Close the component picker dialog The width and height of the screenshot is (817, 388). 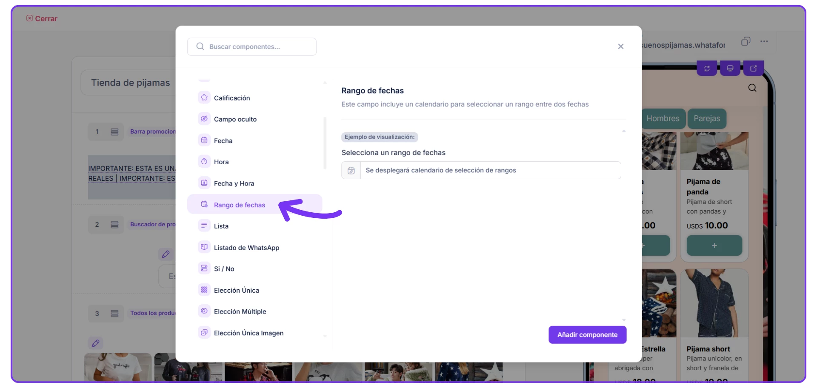(x=620, y=46)
